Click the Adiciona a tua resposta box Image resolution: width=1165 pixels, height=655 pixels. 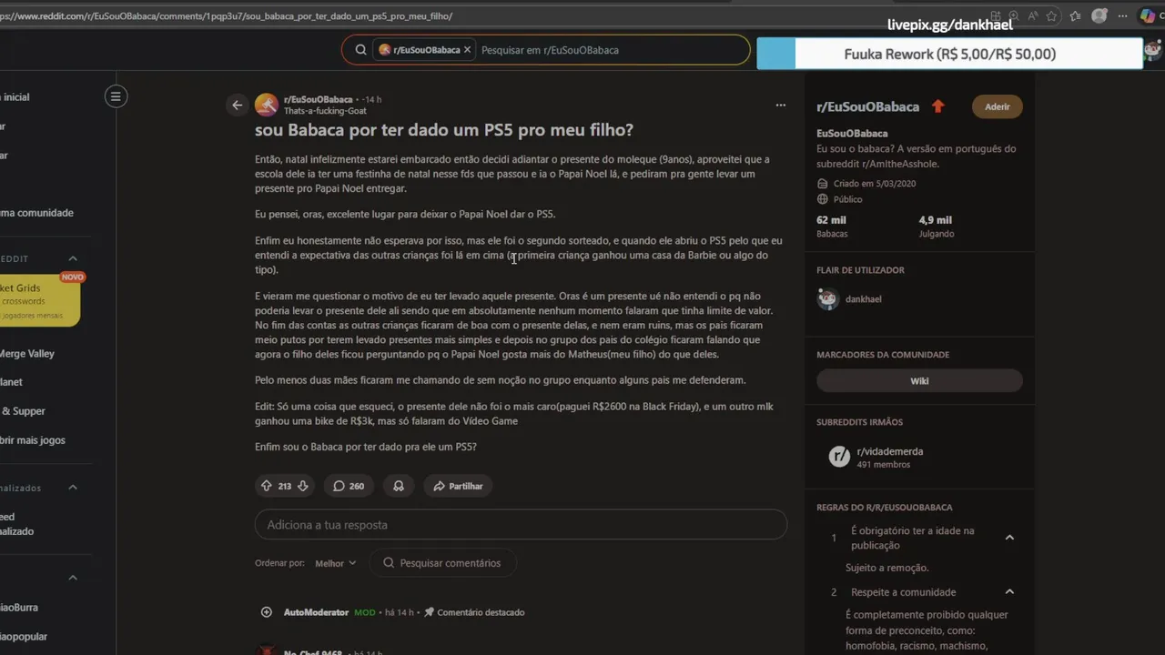[521, 525]
